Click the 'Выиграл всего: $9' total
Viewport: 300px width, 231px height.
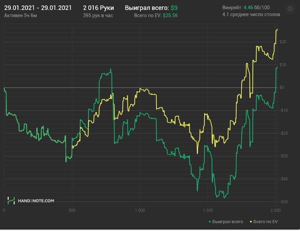coord(151,8)
